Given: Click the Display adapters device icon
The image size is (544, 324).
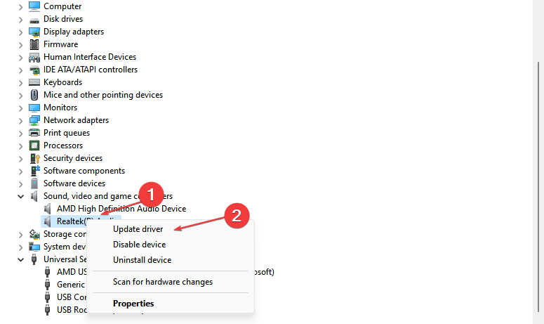Looking at the screenshot, I should pos(34,32).
